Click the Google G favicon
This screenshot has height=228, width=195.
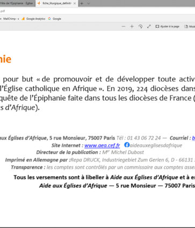(49, 19)
